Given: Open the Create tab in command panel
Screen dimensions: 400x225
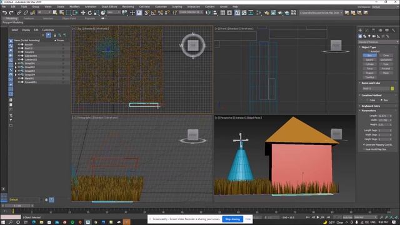Looking at the screenshot, I should 360,30.
